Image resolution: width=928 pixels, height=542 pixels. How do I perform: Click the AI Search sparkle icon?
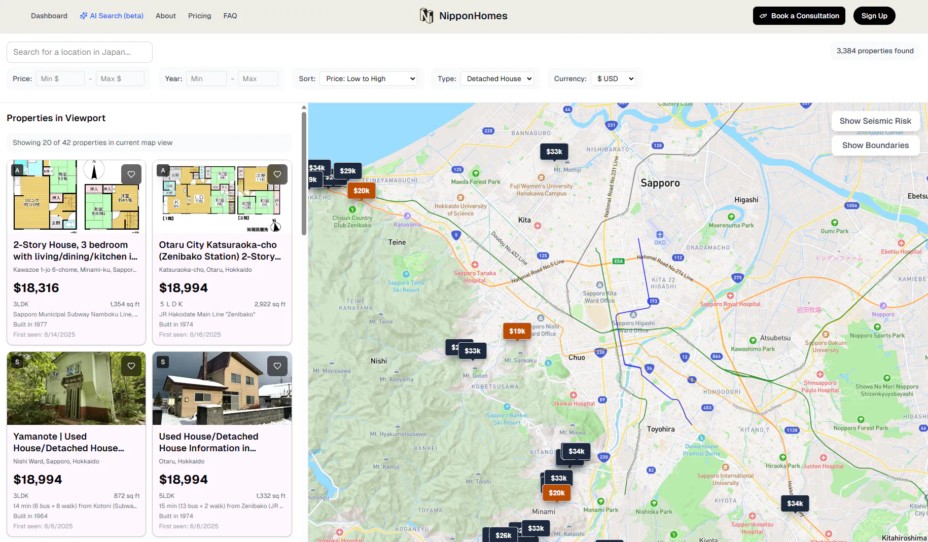[84, 16]
